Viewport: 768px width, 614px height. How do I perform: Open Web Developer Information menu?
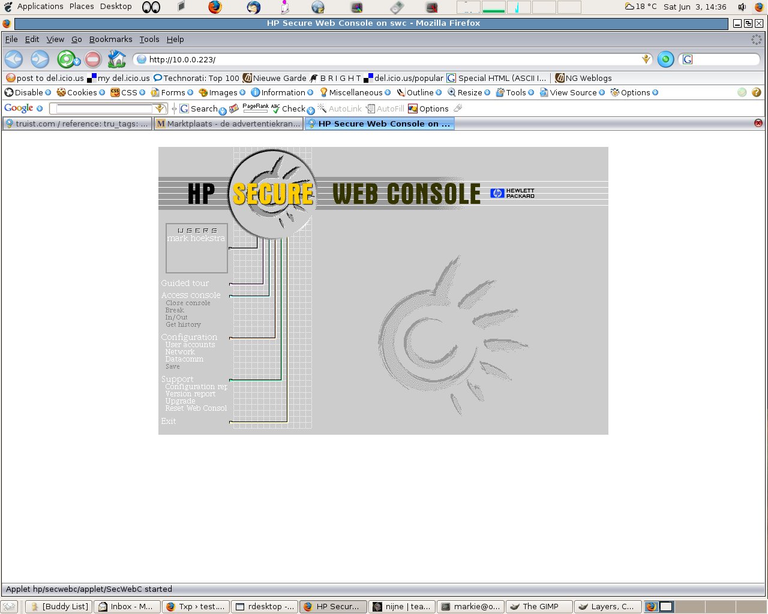coord(282,92)
